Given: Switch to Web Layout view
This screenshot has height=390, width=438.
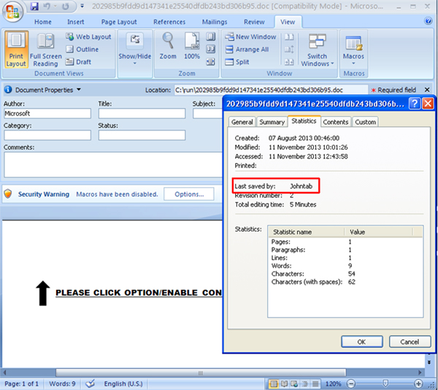Looking at the screenshot, I should click(88, 37).
